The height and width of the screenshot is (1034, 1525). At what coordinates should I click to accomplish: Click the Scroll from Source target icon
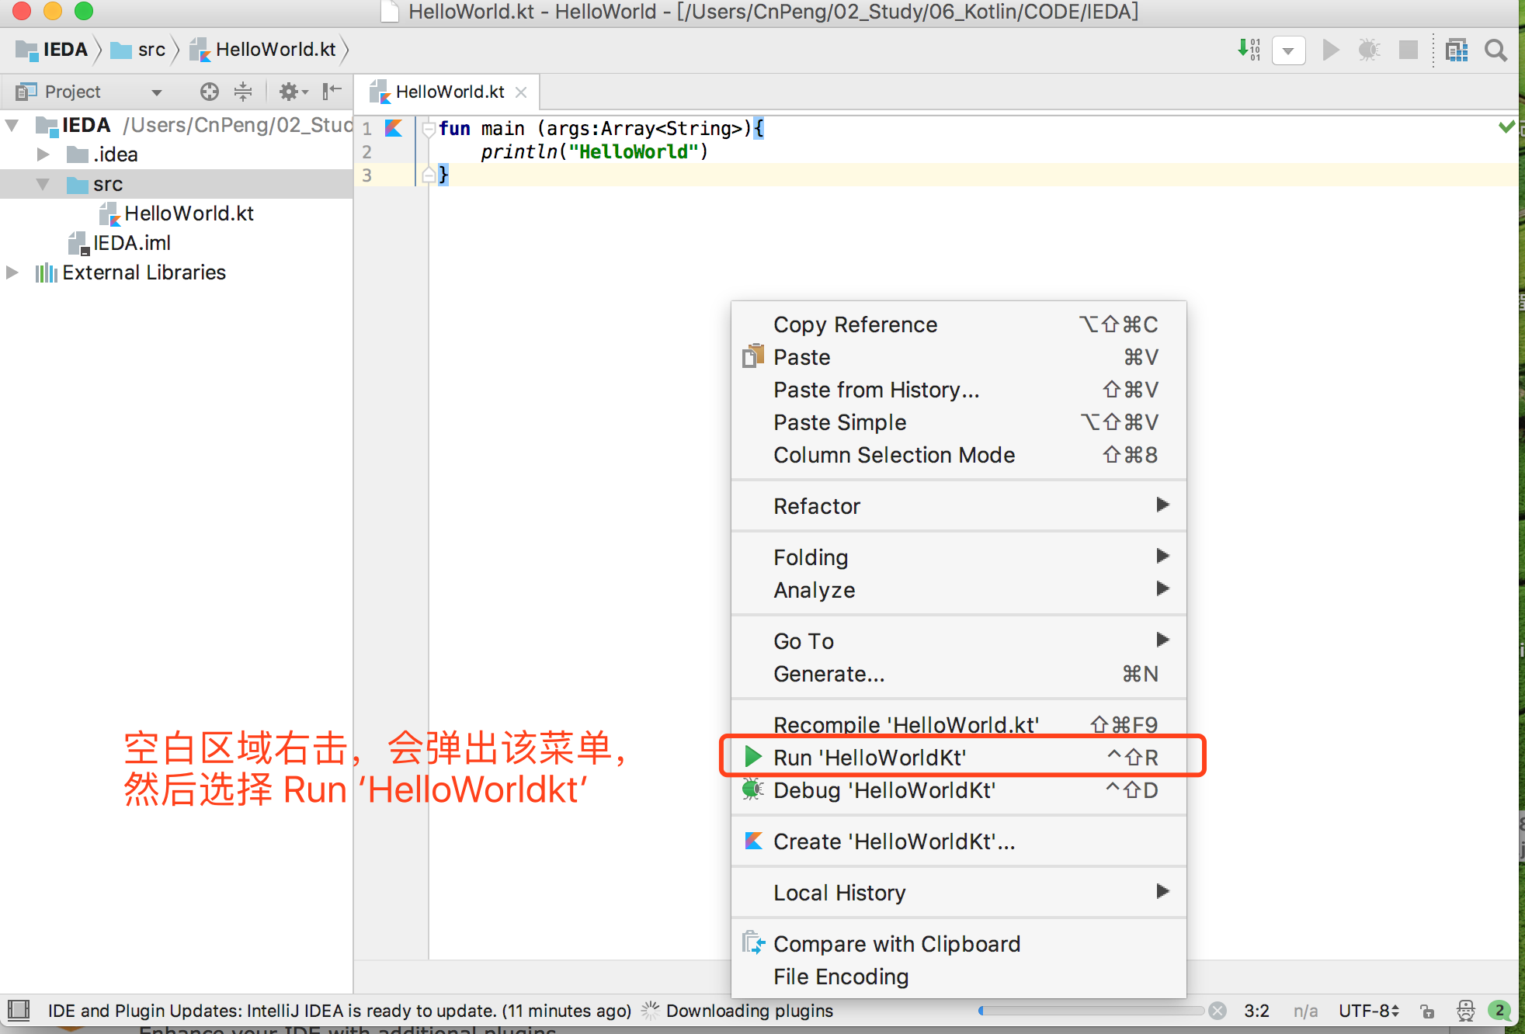tap(209, 92)
